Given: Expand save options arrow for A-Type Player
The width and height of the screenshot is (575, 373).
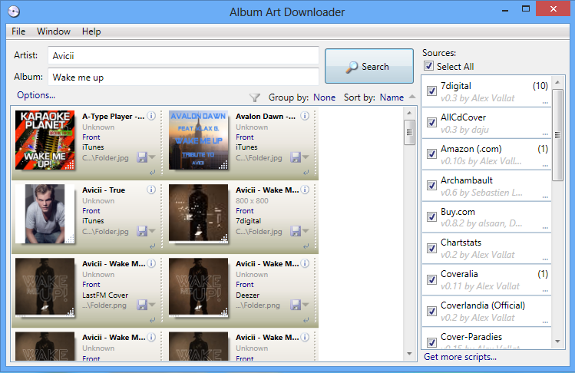Looking at the screenshot, I should pos(152,157).
